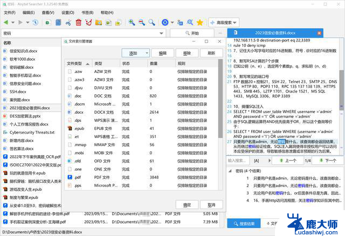Click 刷新 in the index manager

[211, 53]
